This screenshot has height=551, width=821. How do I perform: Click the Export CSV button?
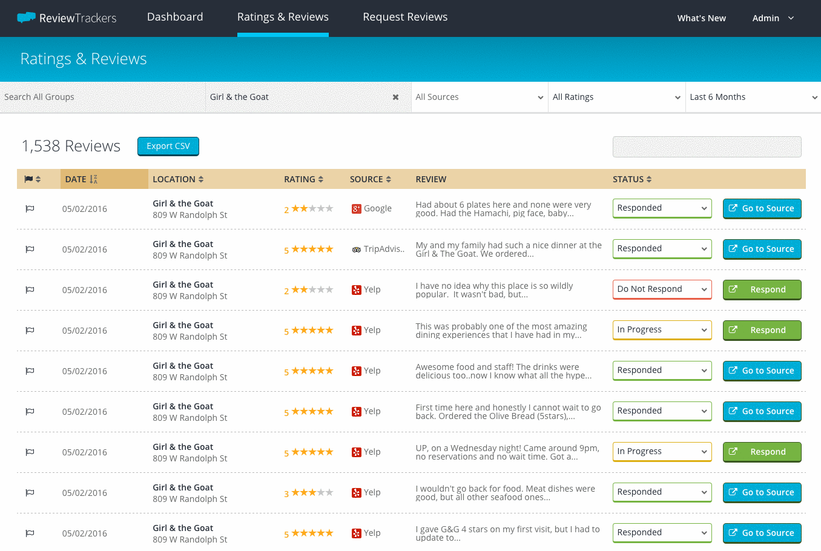tap(168, 146)
